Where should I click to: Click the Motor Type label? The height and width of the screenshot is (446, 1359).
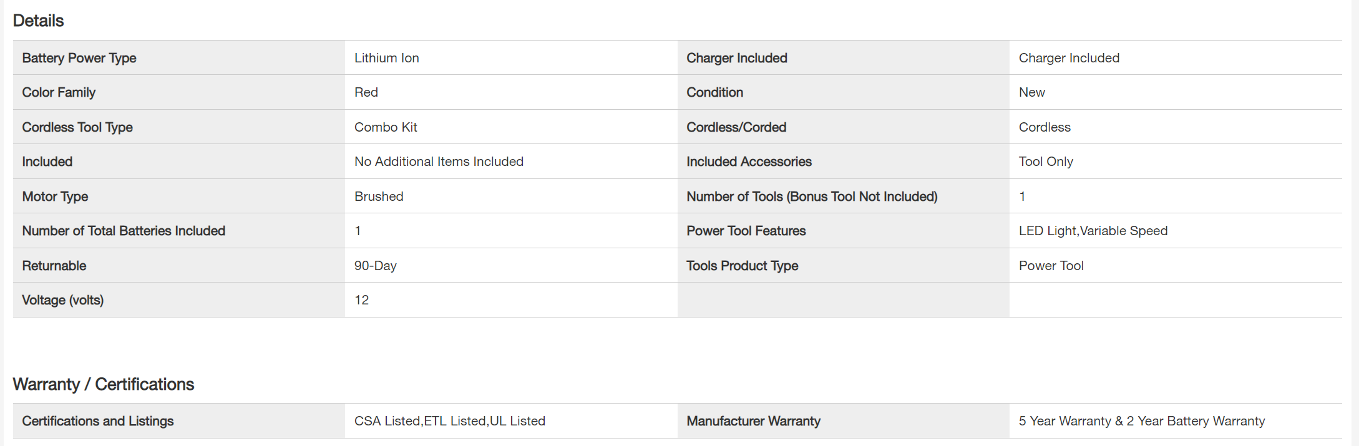point(55,196)
